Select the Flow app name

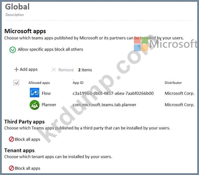[46, 93]
